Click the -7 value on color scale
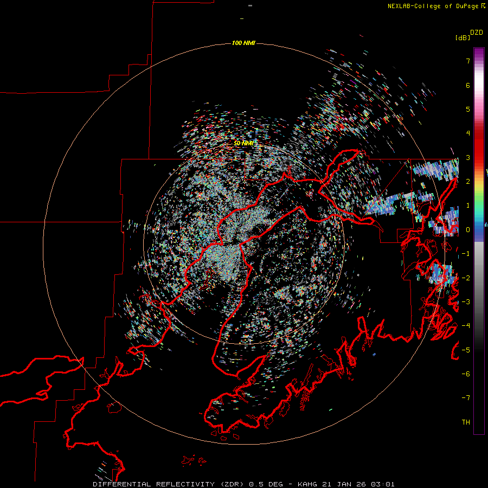The width and height of the screenshot is (488, 488). click(466, 398)
